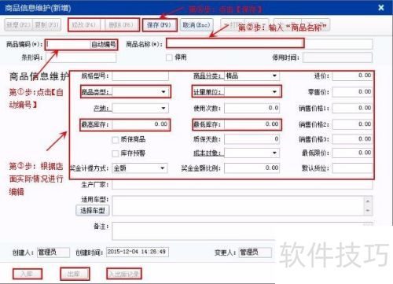Click the 修改(F4) toolbar button
Screen dimensions: 393x284
point(83,25)
